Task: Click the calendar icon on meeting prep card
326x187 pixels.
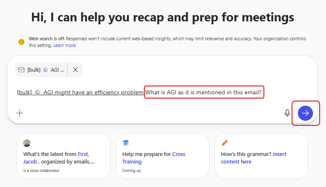Action: (x=126, y=143)
